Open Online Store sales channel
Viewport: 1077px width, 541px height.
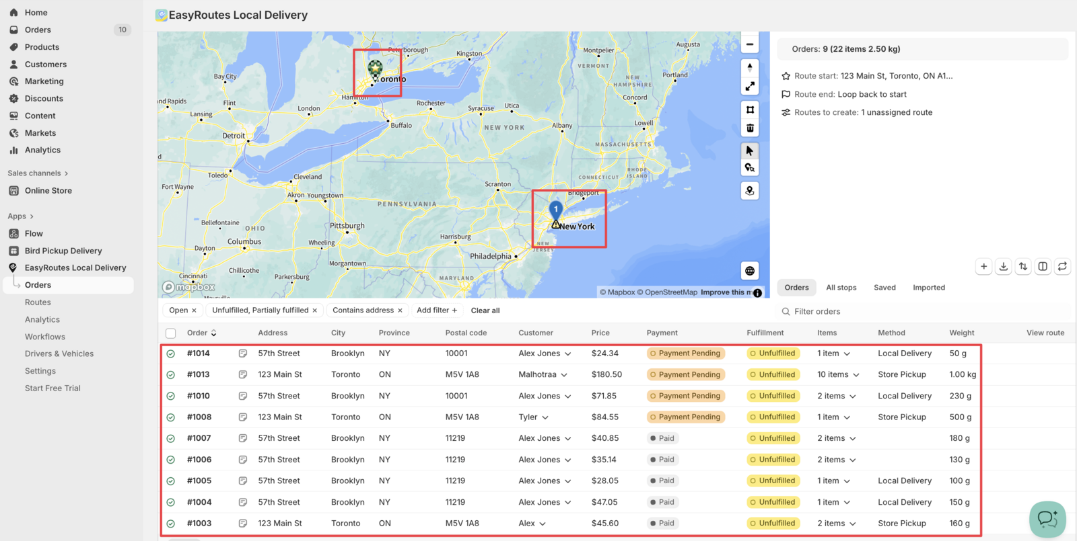pyautogui.click(x=48, y=191)
